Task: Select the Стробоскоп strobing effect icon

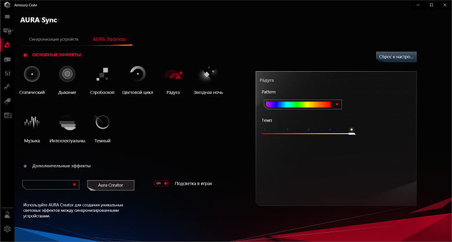Action: pyautogui.click(x=103, y=74)
